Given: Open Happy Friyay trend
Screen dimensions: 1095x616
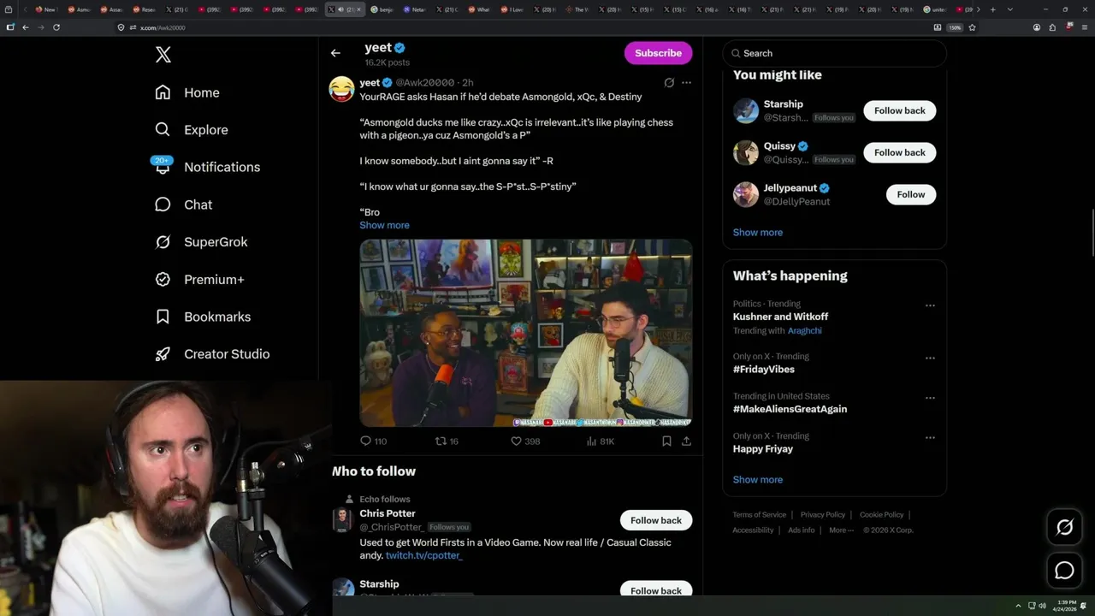Looking at the screenshot, I should [762, 449].
